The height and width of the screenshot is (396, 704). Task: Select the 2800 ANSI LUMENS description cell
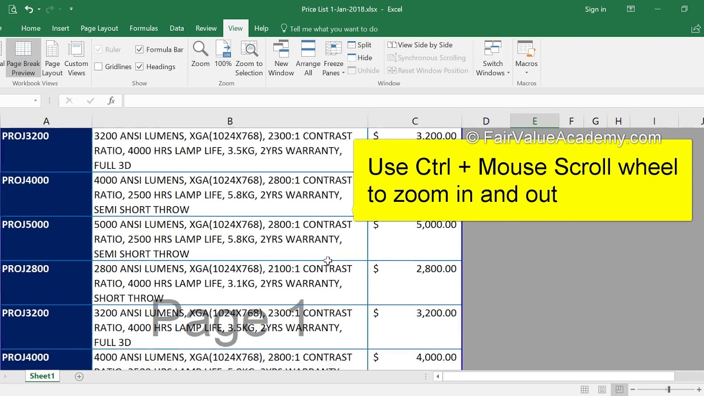tap(230, 283)
